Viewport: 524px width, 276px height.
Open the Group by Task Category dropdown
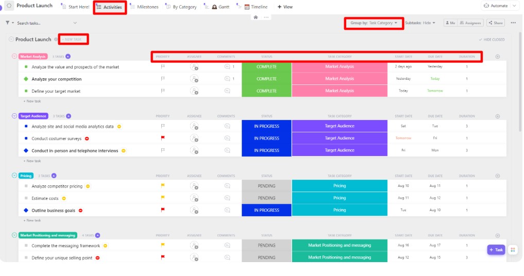pyautogui.click(x=374, y=23)
